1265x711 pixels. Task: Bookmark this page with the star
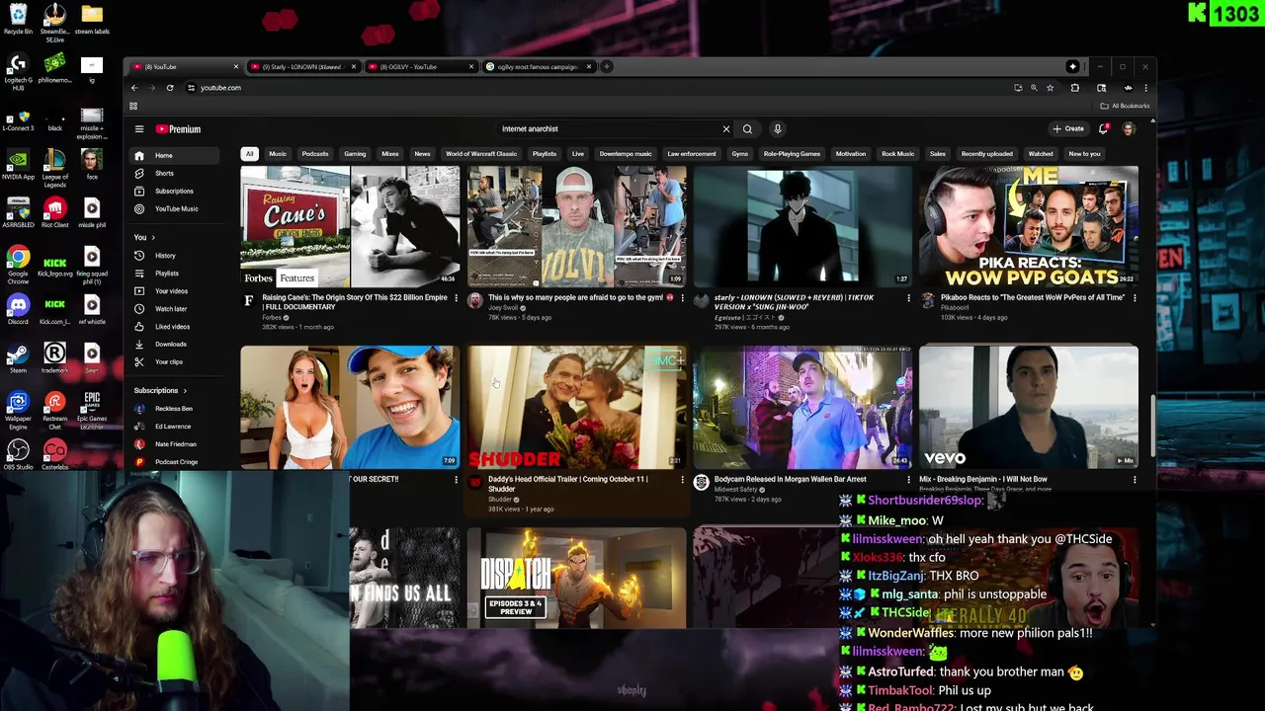tap(1050, 88)
